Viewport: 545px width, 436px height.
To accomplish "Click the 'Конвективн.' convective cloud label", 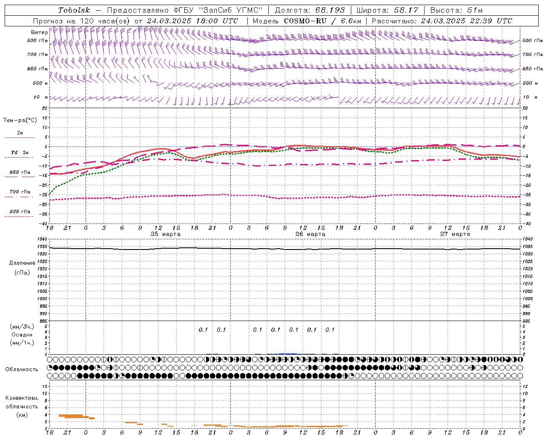I will (22, 398).
